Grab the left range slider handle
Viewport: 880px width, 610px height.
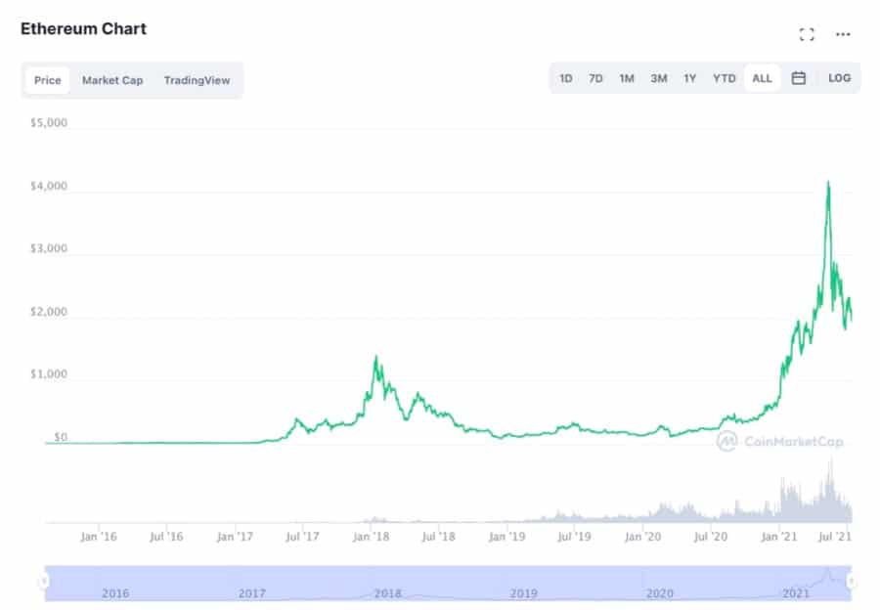pyautogui.click(x=43, y=582)
